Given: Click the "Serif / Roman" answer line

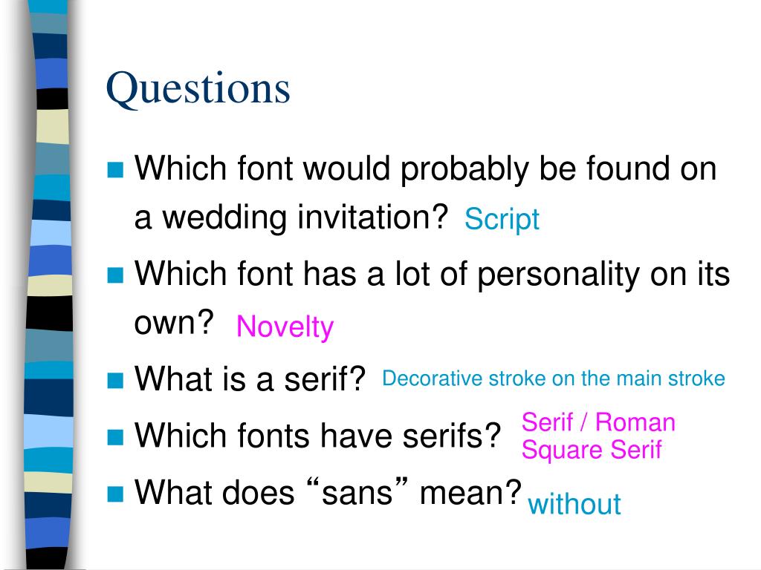Looking at the screenshot, I should point(598,422).
